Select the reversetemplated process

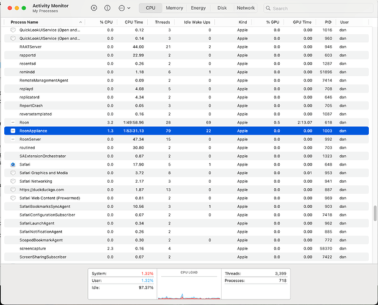pos(186,114)
